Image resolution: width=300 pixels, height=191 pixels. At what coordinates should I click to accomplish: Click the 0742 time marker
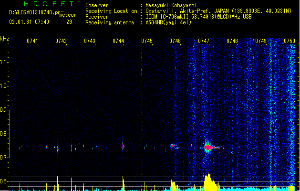coord(61,41)
